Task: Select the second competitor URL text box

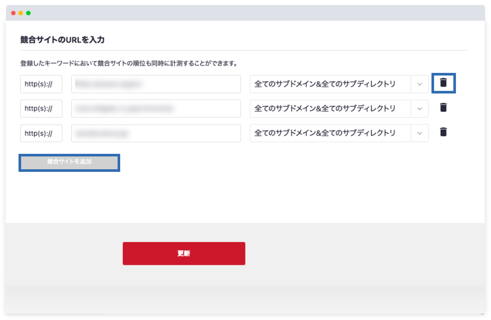Action: coord(156,108)
